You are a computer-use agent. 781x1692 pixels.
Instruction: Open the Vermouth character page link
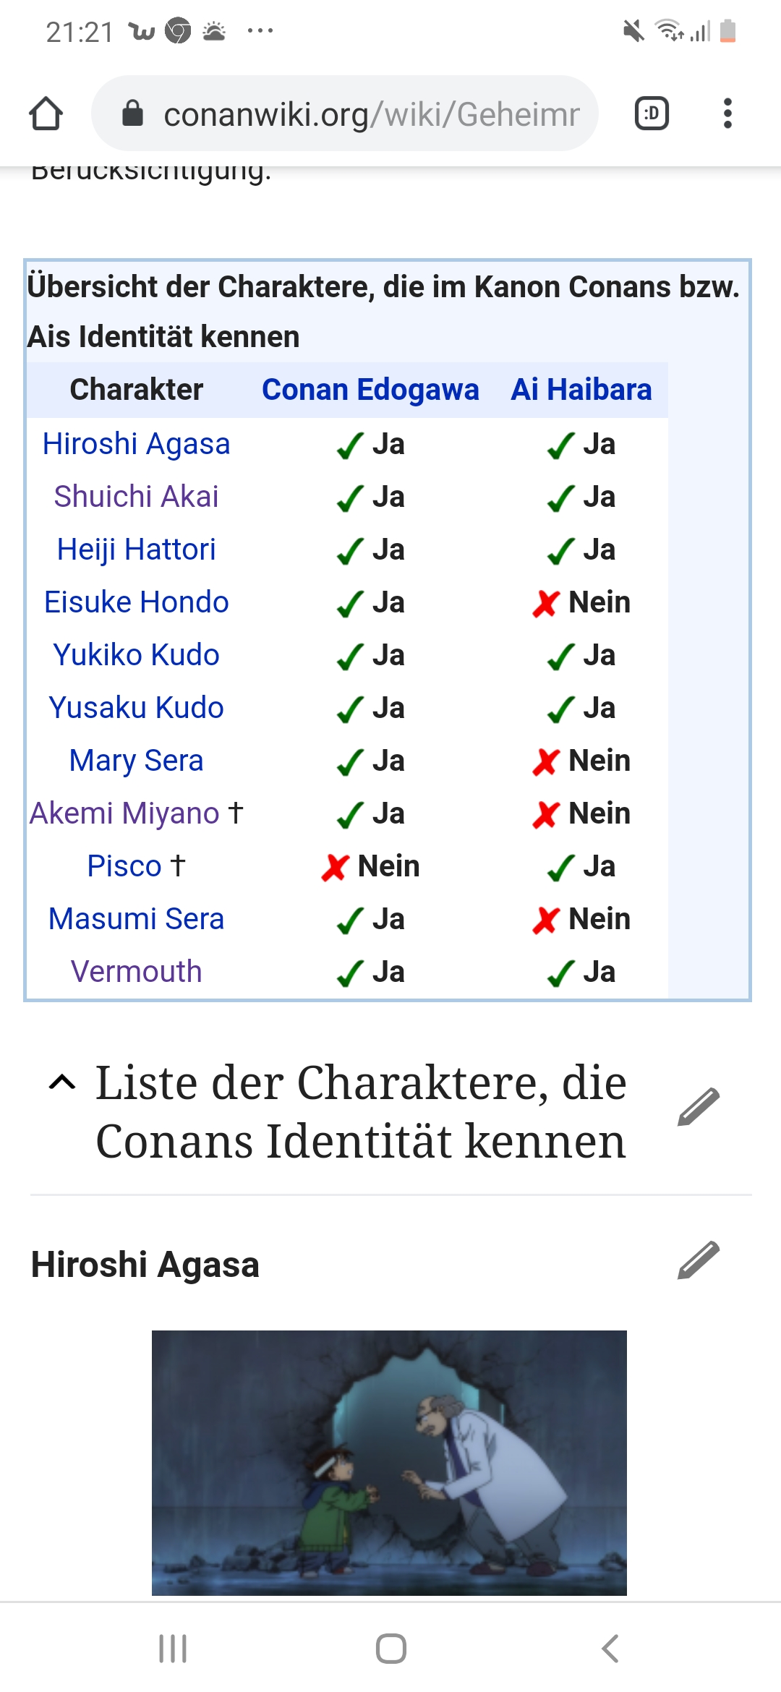point(136,972)
